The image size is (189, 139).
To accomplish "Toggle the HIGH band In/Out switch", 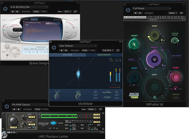I will 161,40.
